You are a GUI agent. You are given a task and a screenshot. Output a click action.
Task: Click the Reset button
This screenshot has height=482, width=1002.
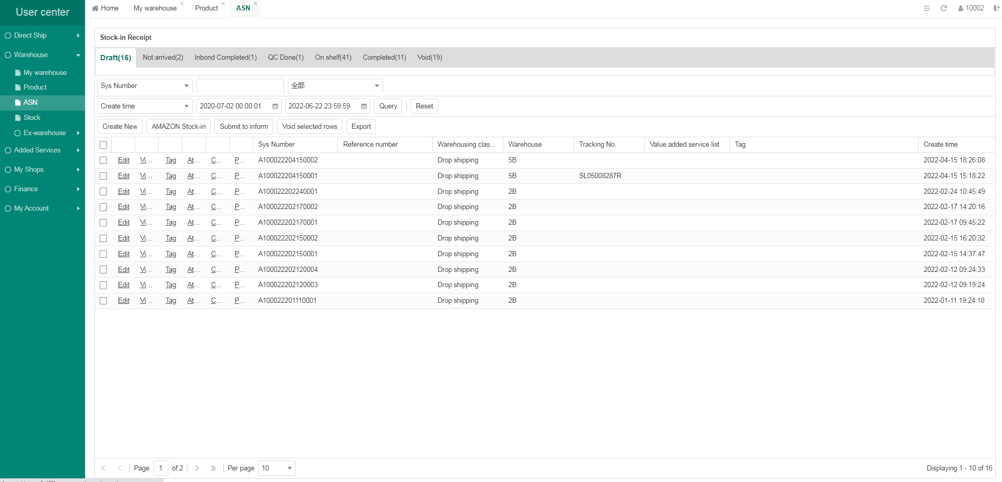(x=424, y=106)
